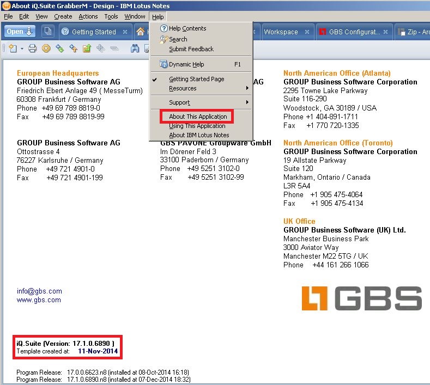Click the orange stop icon
Viewport: 430px width, 385px height.
click(46, 48)
